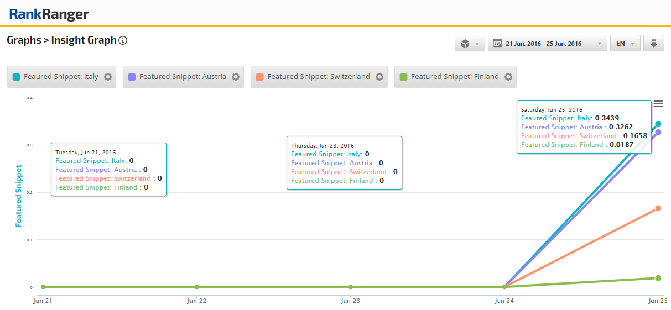Open settings gear for Switzerland snippet
The width and height of the screenshot is (671, 310).
tap(379, 77)
